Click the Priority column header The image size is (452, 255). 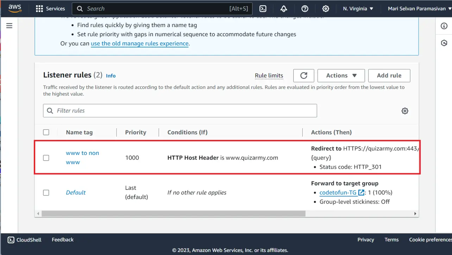[136, 132]
